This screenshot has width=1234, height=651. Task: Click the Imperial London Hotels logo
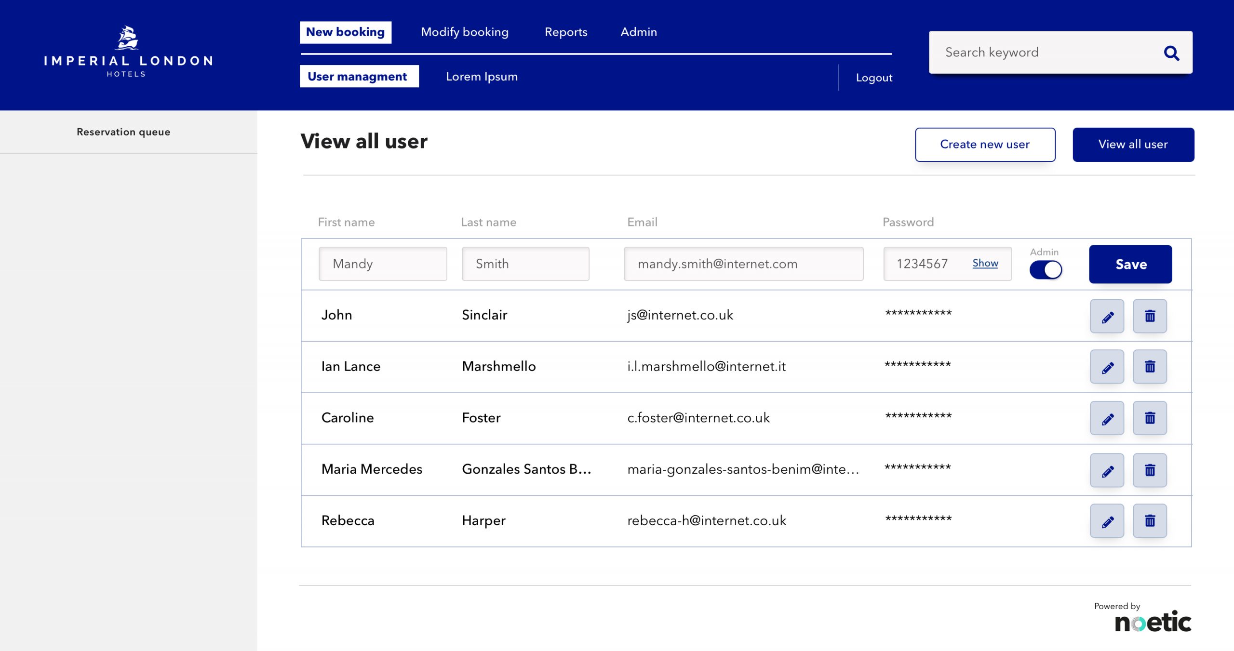[128, 52]
